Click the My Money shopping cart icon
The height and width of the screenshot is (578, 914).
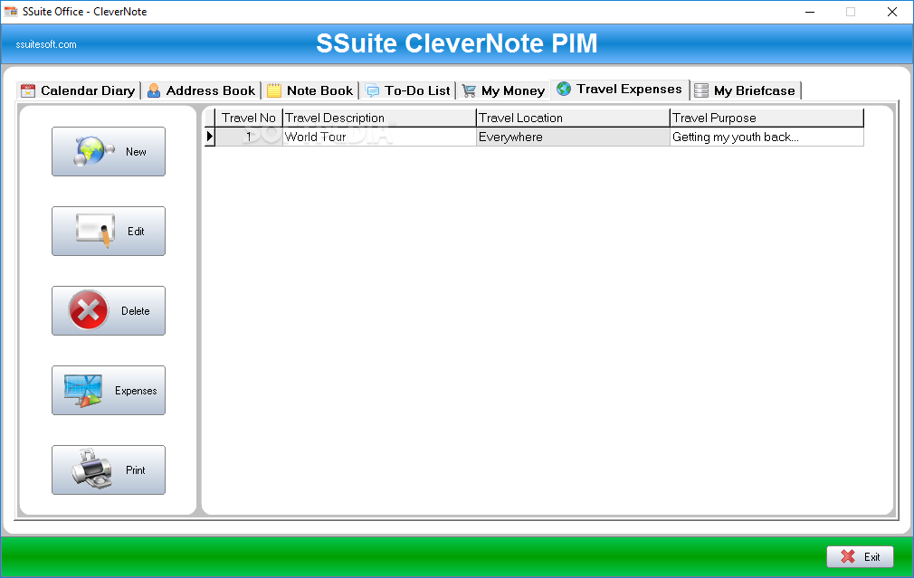(x=469, y=90)
